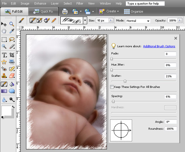Screen dimensions: 185x152
Task: Swap foreground and background colors
Action: pyautogui.click(x=13, y=107)
